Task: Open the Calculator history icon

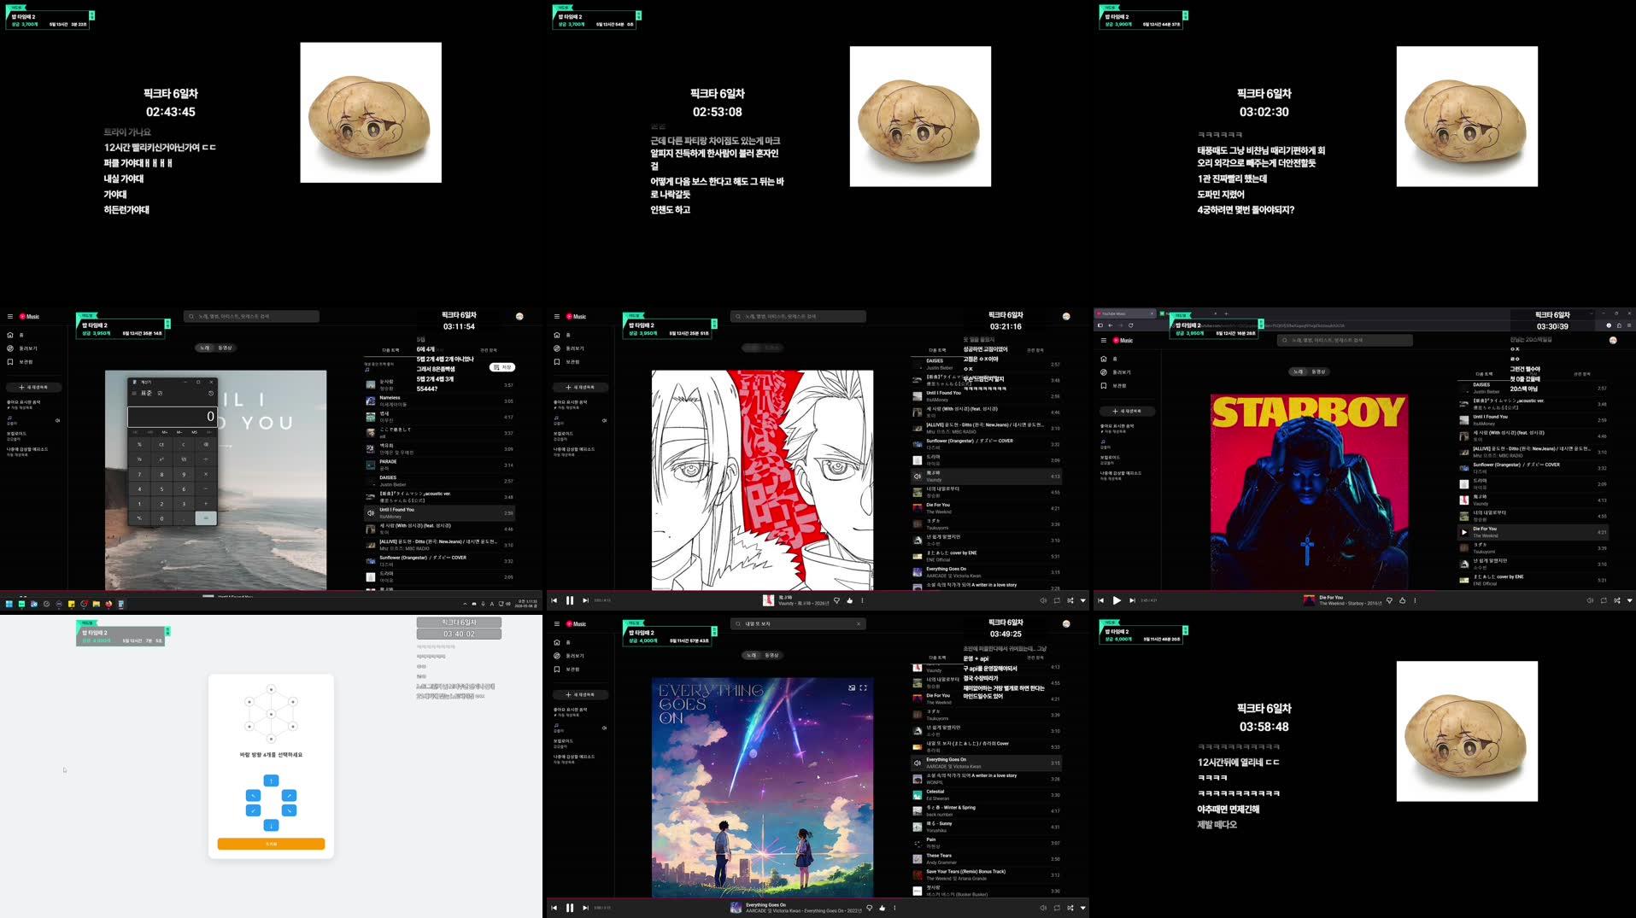Action: click(x=211, y=394)
